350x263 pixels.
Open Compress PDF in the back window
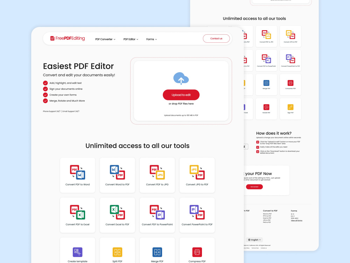tap(290, 85)
